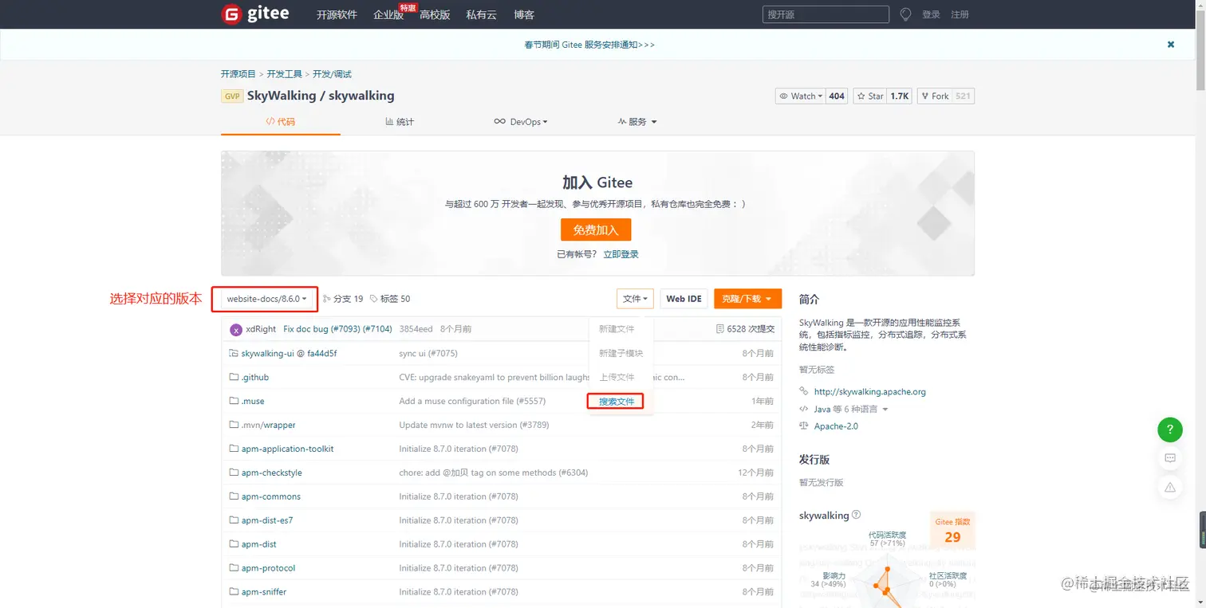Open the 文件 dropdown button

point(636,299)
